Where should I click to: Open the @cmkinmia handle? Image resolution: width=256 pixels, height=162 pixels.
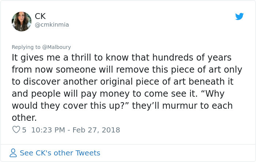coord(52,25)
